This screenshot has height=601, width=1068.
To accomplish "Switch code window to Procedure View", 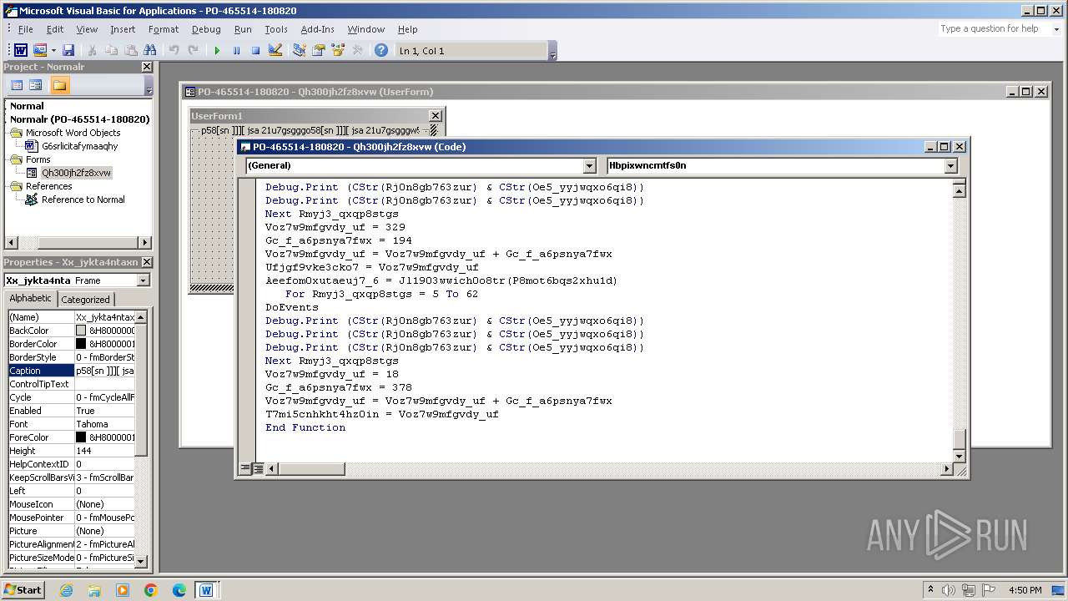I will 246,469.
